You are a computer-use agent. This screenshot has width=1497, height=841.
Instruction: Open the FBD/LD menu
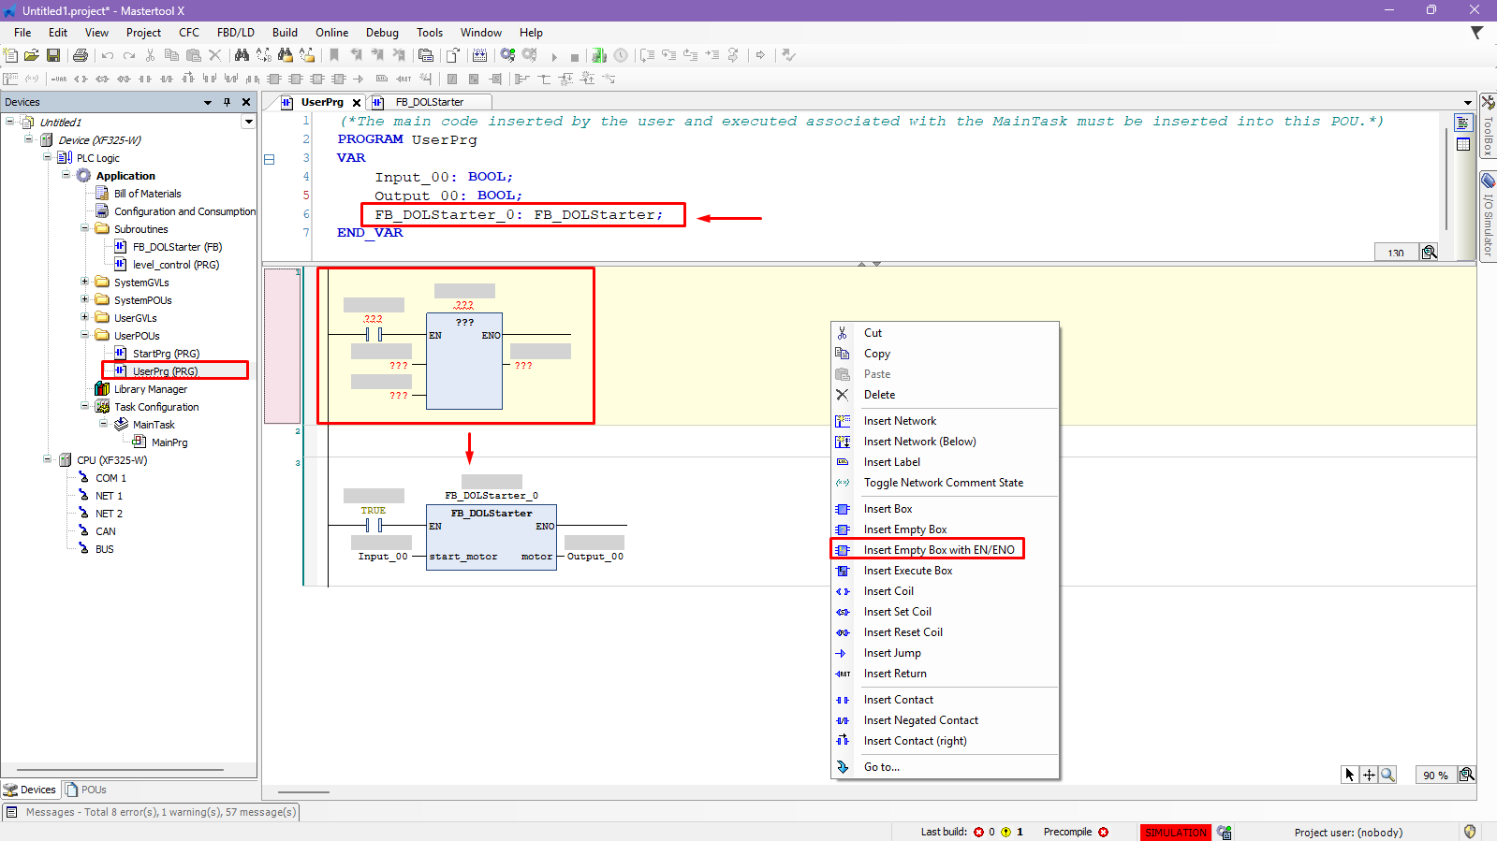click(235, 33)
